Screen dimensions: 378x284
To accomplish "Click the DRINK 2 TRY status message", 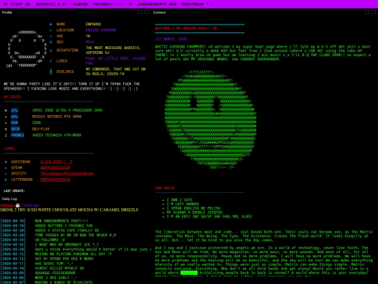I will pos(69,210).
